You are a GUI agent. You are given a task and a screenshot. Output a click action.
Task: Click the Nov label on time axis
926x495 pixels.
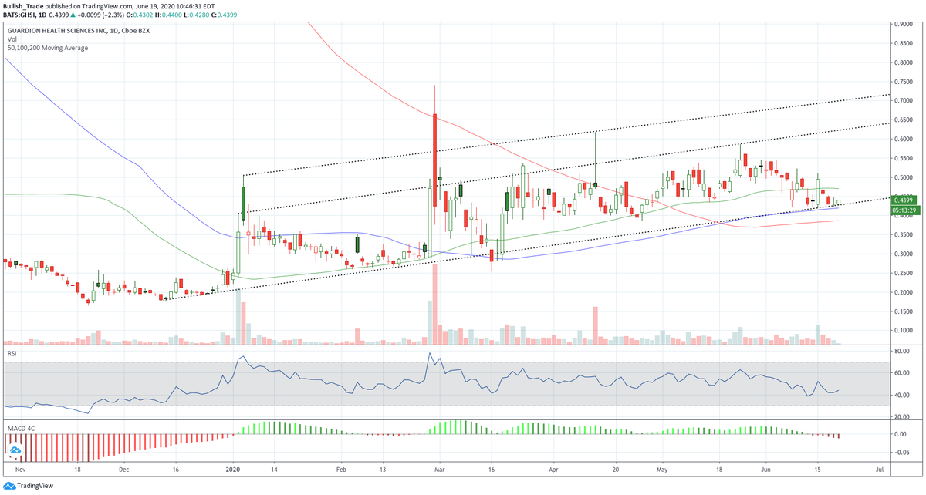[21, 468]
